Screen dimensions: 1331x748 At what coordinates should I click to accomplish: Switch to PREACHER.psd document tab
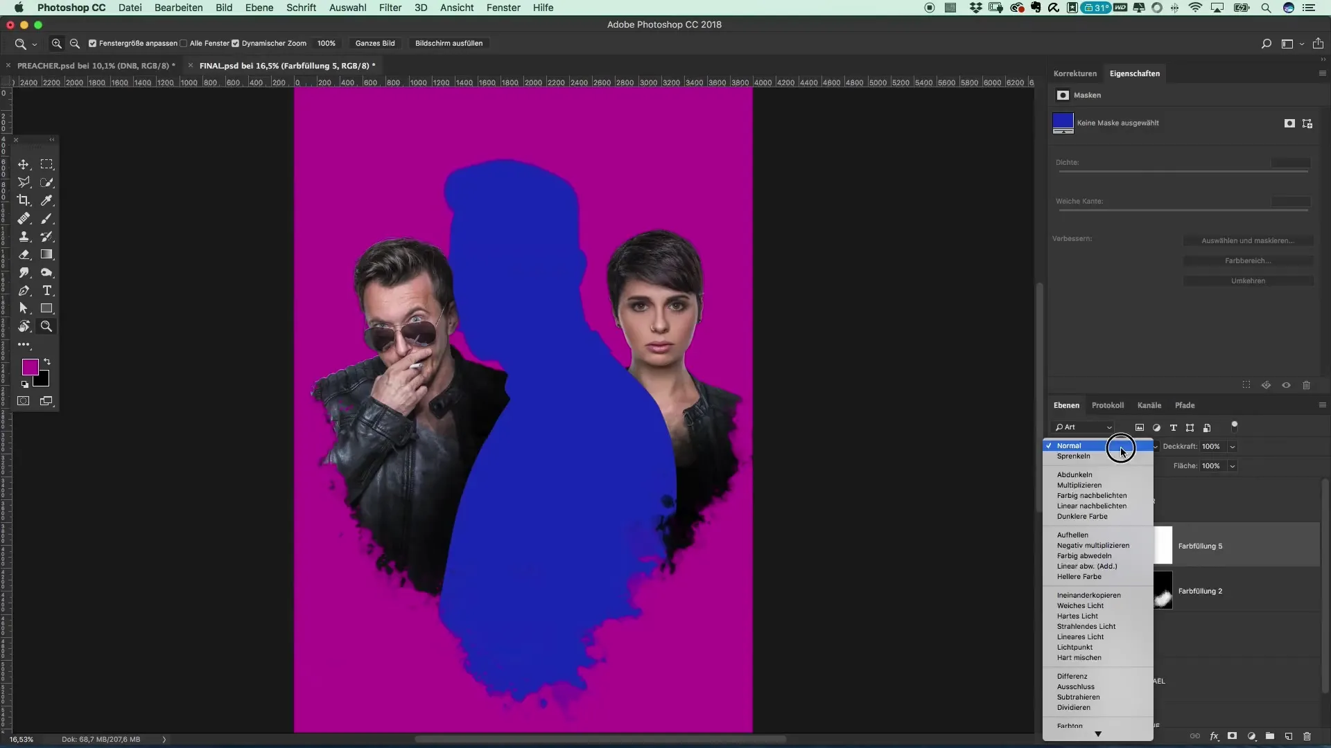[x=96, y=66]
